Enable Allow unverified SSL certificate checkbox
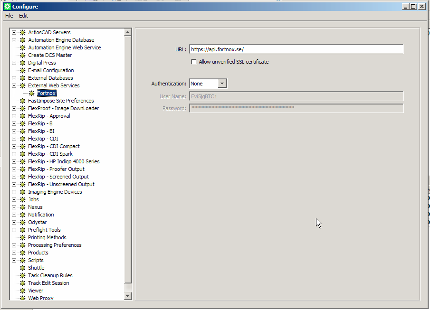Viewport: 430px width, 310px height. tap(194, 62)
